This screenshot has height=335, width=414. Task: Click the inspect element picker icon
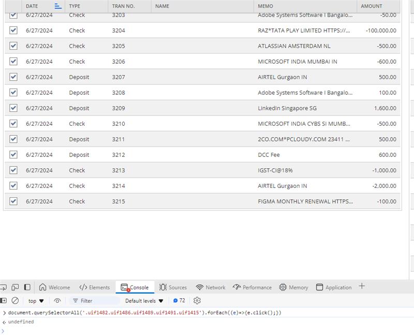click(3, 287)
